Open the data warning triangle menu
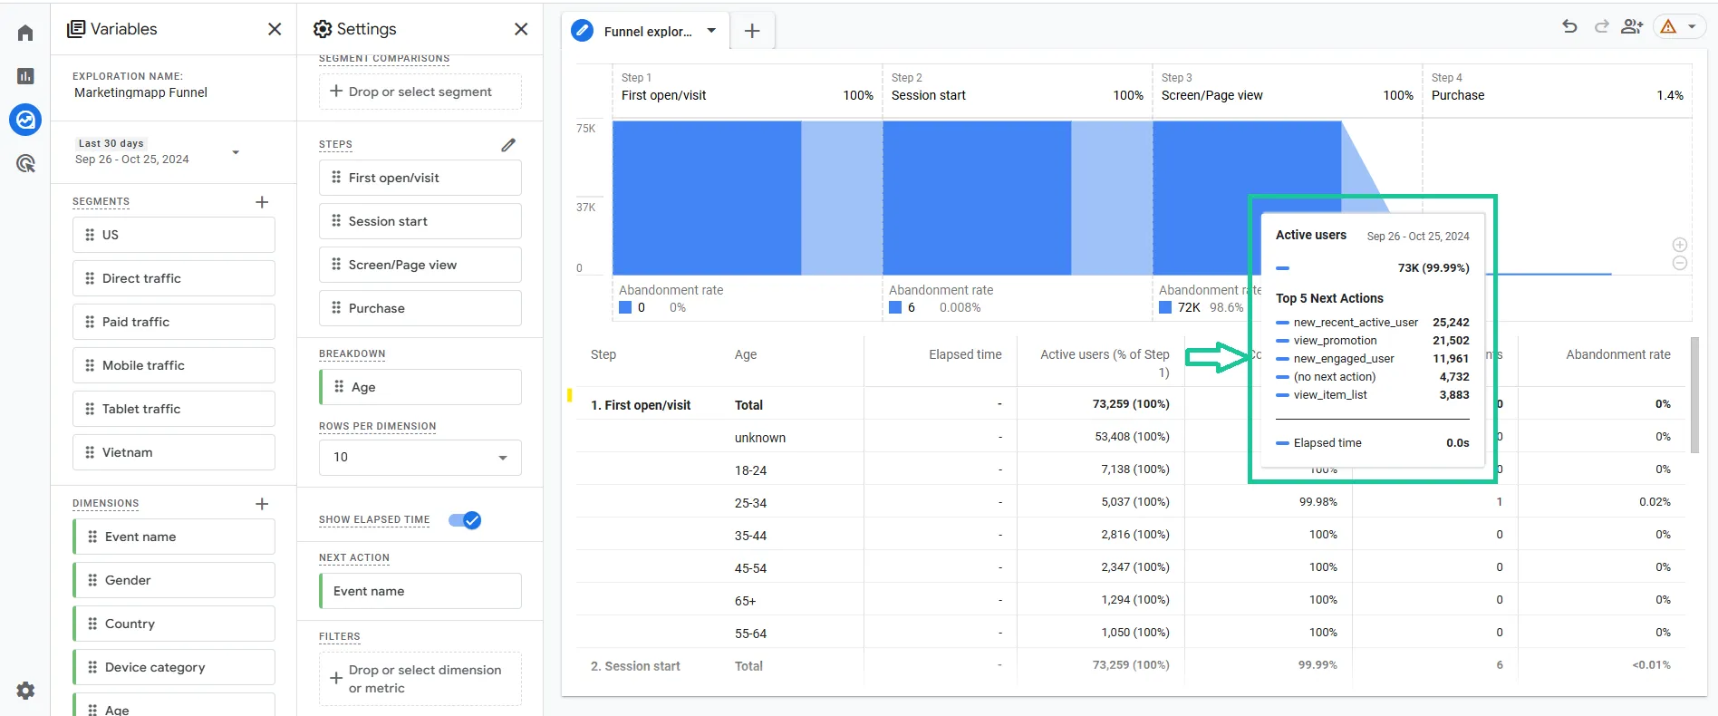The height and width of the screenshot is (716, 1718). (1679, 27)
